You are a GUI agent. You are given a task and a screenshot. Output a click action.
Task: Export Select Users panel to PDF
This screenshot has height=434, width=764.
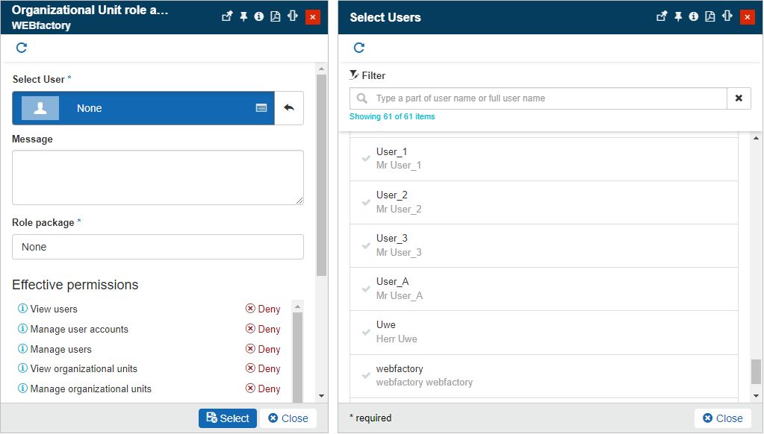pos(709,16)
